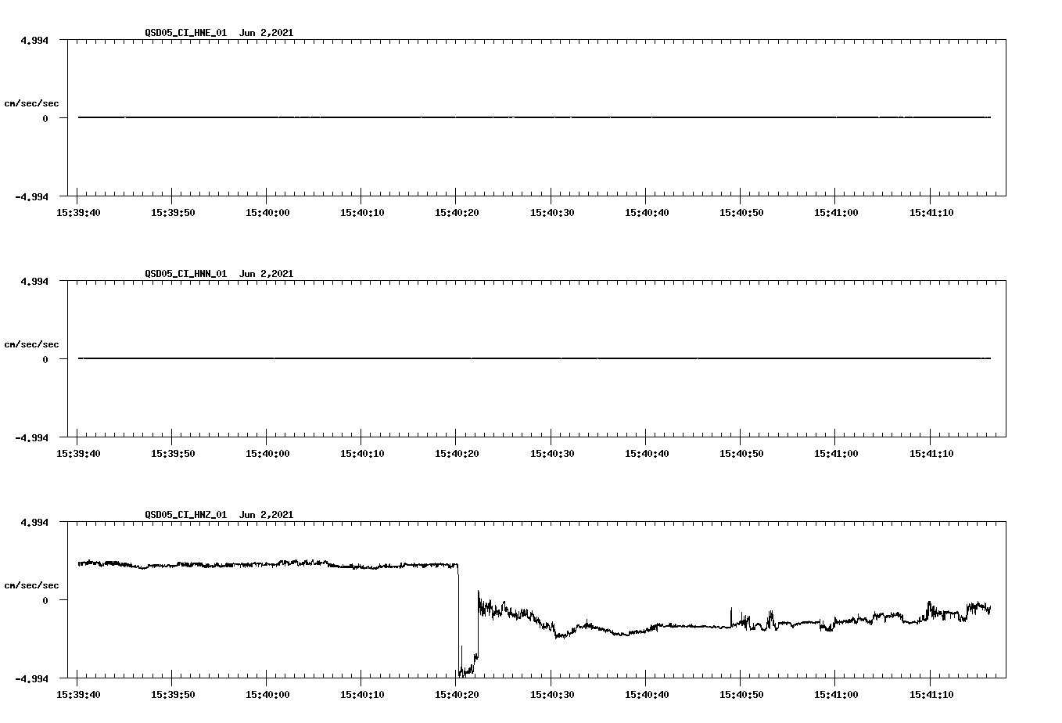The width and height of the screenshot is (1062, 723).
Task: Click 15:40:20 time label under HNE plot
Action: click(457, 212)
